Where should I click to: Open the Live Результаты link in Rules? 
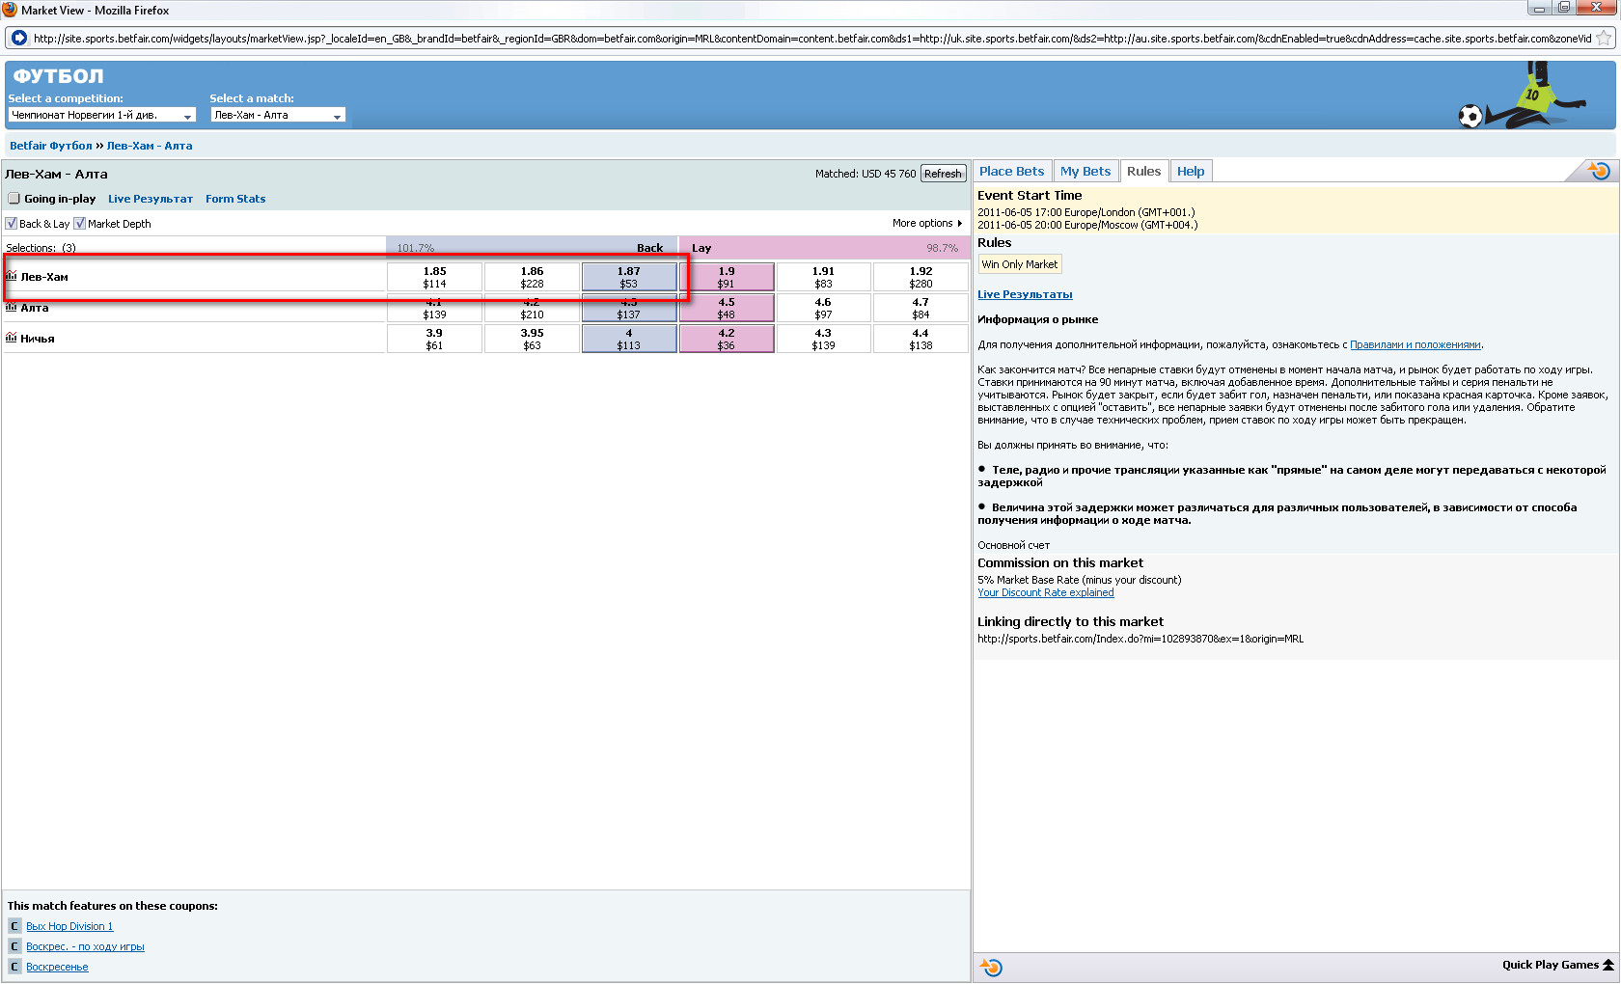[1025, 294]
